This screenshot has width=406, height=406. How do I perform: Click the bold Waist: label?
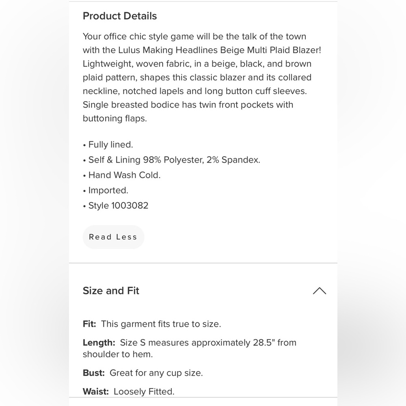95,391
